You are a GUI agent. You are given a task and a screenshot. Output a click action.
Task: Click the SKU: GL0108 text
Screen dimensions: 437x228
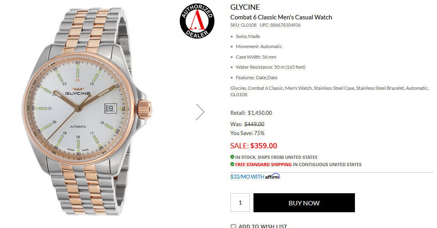pos(243,25)
